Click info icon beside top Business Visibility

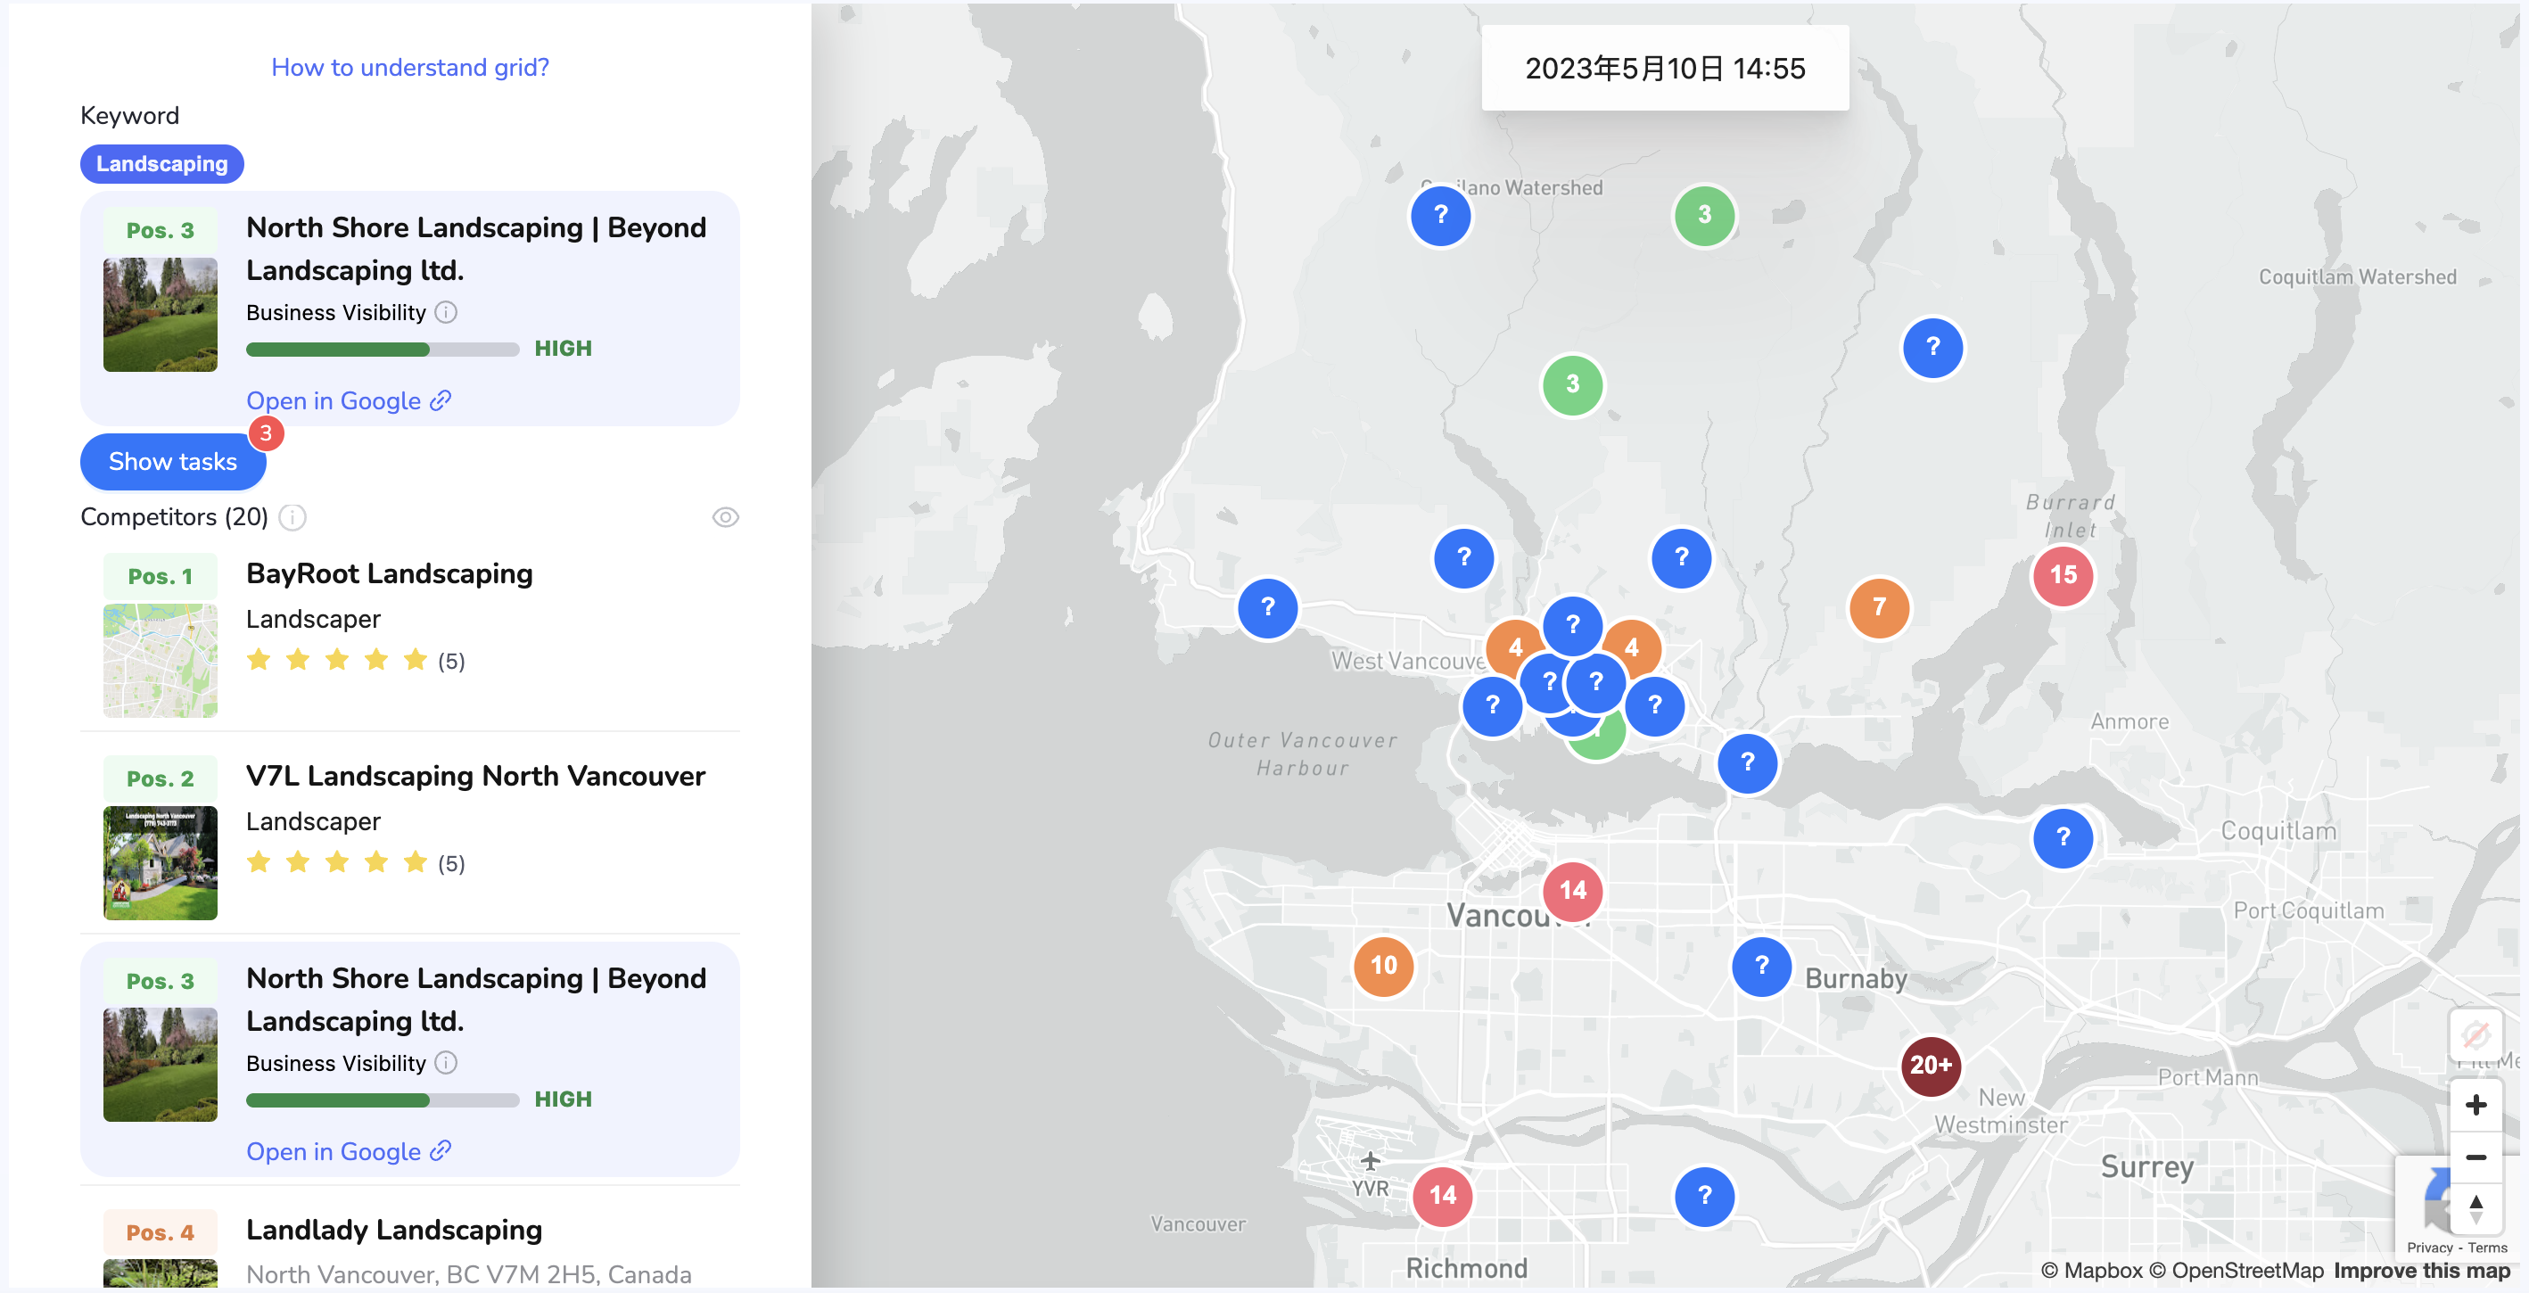(x=446, y=312)
